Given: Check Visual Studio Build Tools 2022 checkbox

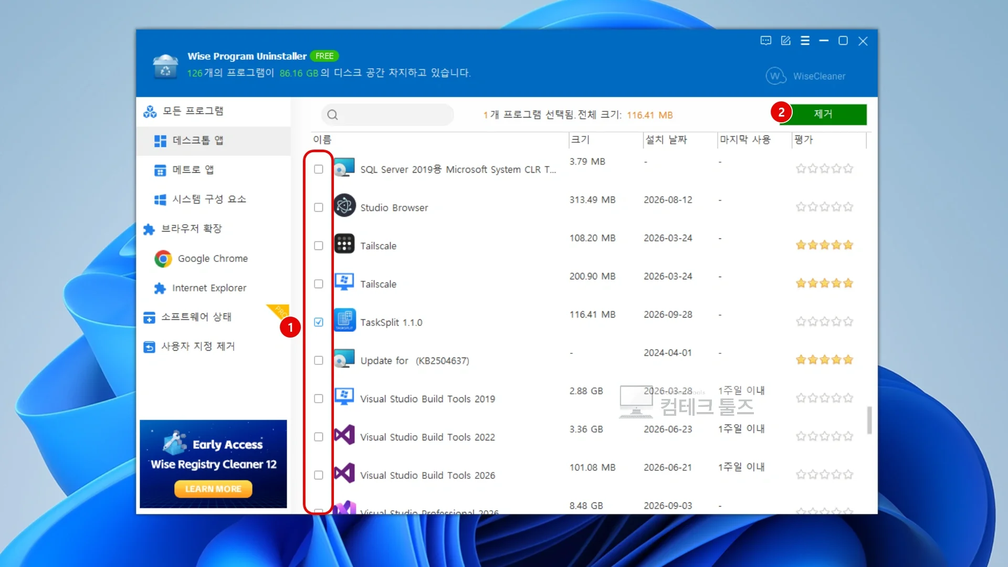Looking at the screenshot, I should tap(319, 437).
